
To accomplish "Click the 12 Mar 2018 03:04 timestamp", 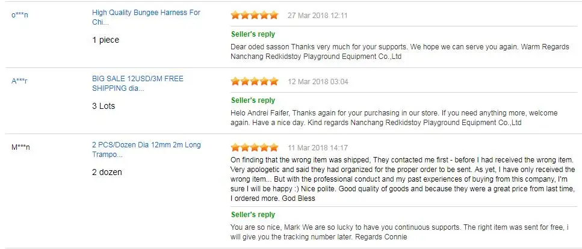I will tap(318, 81).
